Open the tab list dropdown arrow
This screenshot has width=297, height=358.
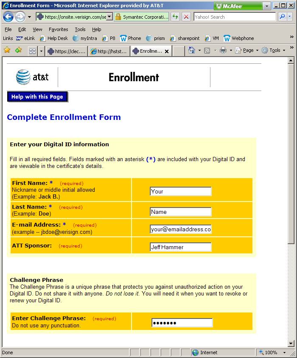[x=41, y=51]
